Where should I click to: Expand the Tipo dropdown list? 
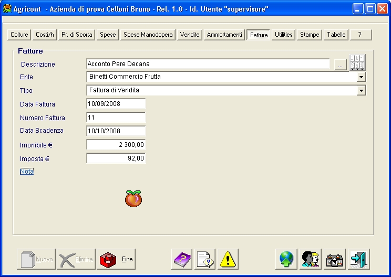tap(361, 91)
